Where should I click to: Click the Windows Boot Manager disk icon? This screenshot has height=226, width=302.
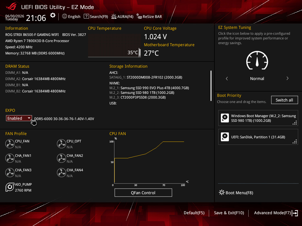click(x=225, y=118)
